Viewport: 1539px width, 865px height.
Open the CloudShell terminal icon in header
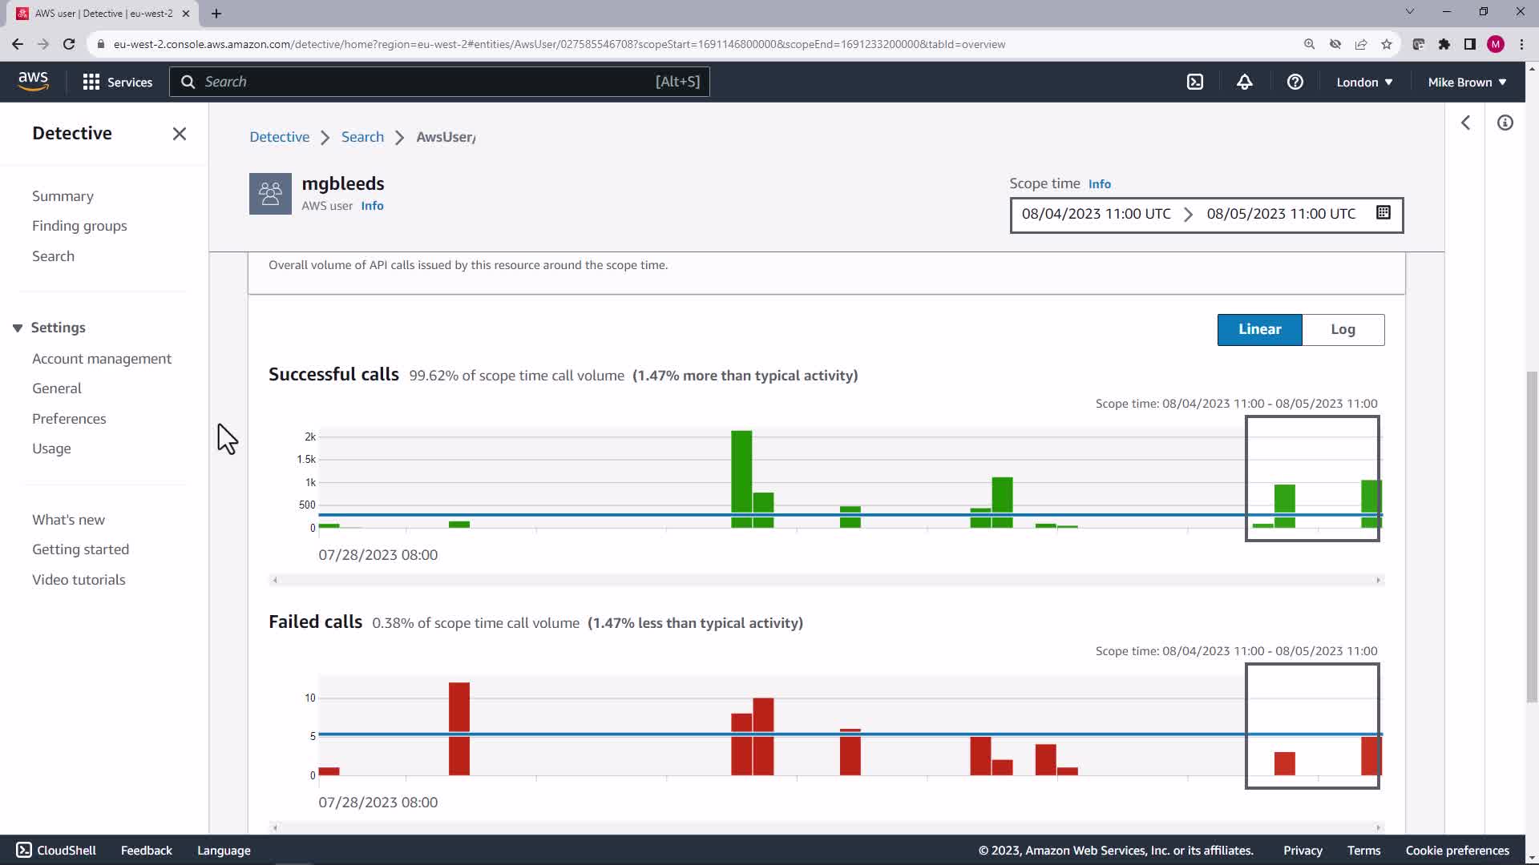1194,82
